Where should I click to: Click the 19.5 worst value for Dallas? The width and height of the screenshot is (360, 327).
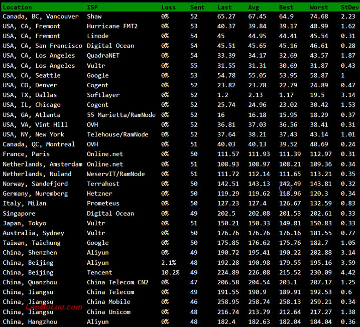pyautogui.click(x=317, y=95)
